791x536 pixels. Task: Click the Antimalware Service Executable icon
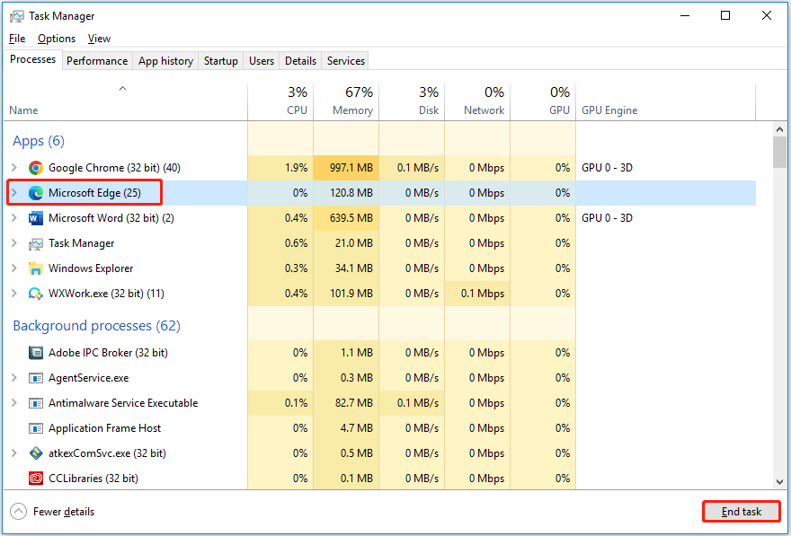pos(34,402)
